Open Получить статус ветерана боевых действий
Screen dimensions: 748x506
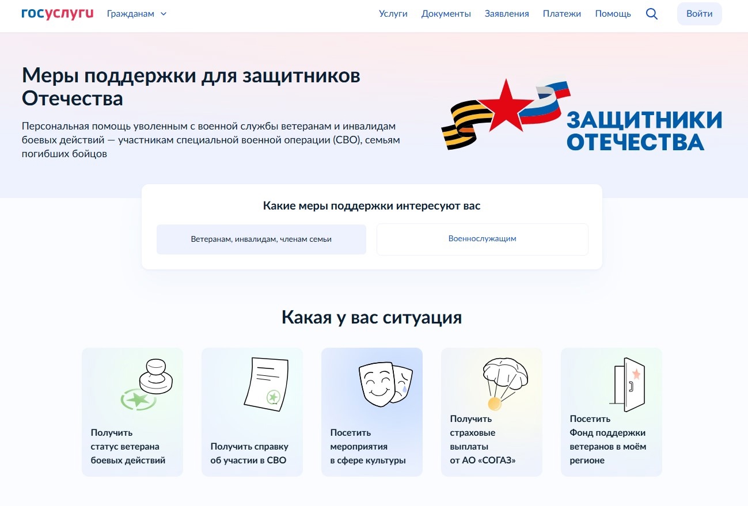coord(132,412)
